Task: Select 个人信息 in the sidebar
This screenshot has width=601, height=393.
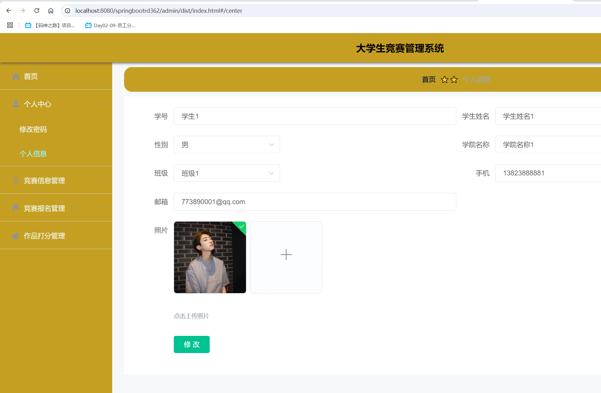Action: (33, 154)
